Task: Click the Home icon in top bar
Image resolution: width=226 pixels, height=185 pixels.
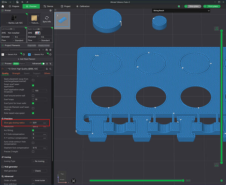Action: pos(3,6)
